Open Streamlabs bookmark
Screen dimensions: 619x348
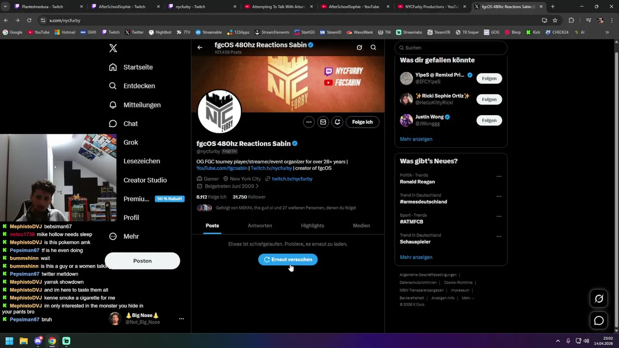(409, 32)
